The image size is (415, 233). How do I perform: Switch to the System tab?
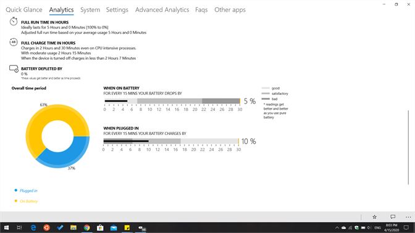[x=90, y=10]
